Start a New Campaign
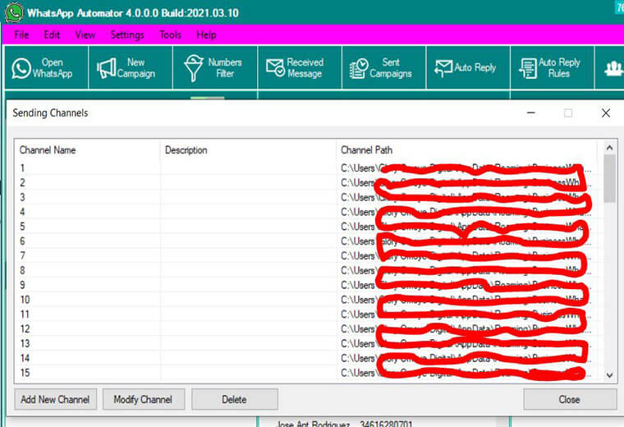This screenshot has height=427, width=624. pyautogui.click(x=131, y=67)
